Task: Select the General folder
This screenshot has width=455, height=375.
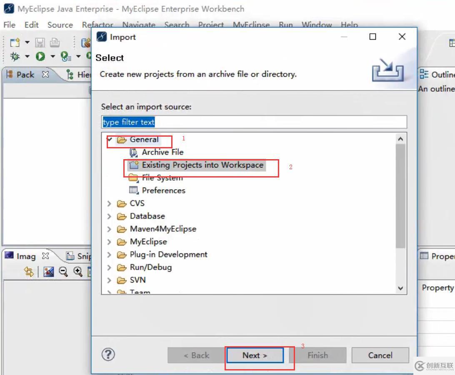Action: point(144,140)
